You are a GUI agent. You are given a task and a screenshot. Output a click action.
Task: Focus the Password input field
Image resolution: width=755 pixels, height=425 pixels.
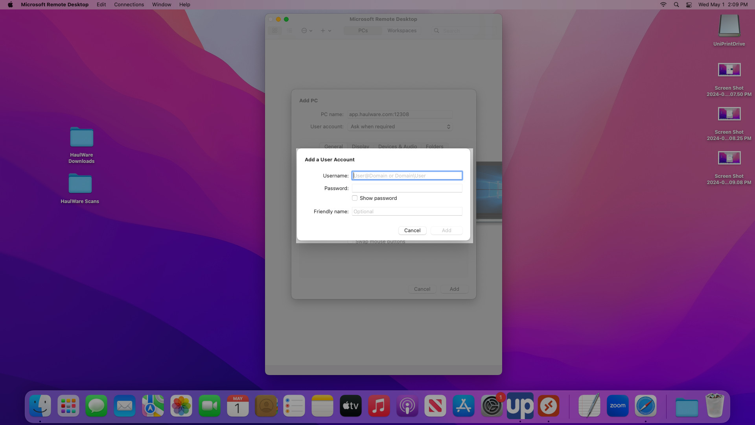pos(407,188)
